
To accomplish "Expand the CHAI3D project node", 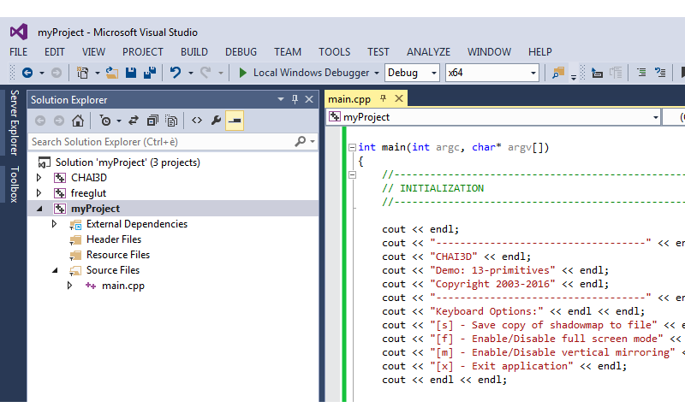I will coord(39,178).
